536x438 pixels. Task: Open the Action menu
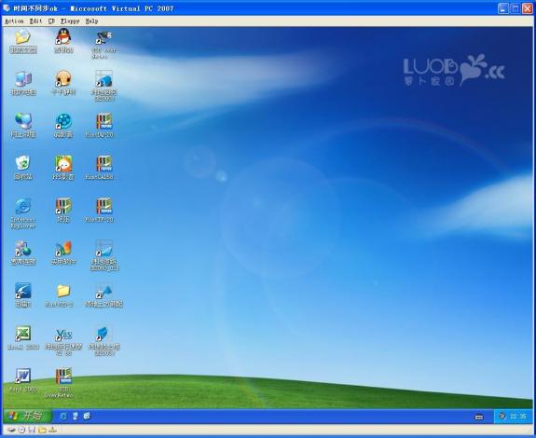click(14, 21)
